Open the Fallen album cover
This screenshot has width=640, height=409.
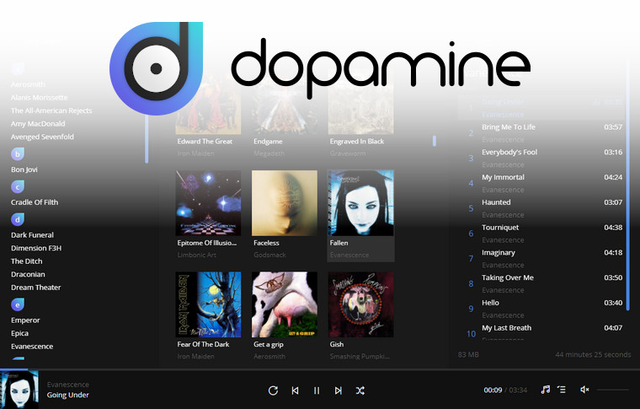point(360,203)
